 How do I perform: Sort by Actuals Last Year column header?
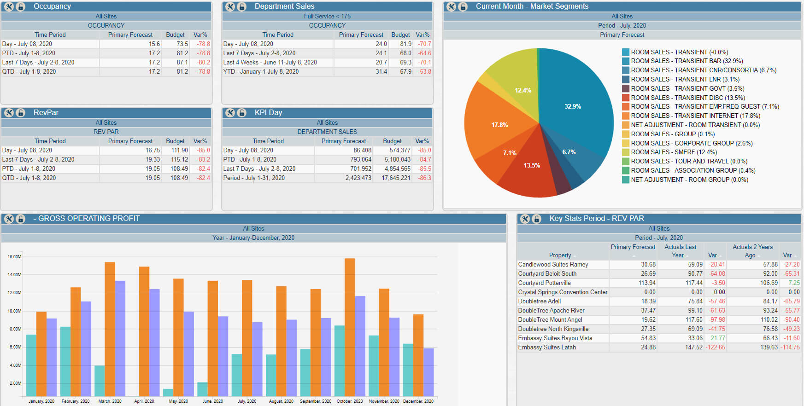point(680,251)
